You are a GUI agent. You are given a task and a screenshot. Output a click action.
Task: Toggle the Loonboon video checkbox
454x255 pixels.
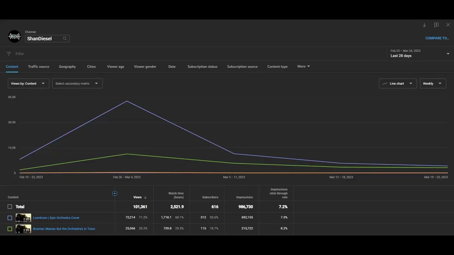click(x=10, y=218)
